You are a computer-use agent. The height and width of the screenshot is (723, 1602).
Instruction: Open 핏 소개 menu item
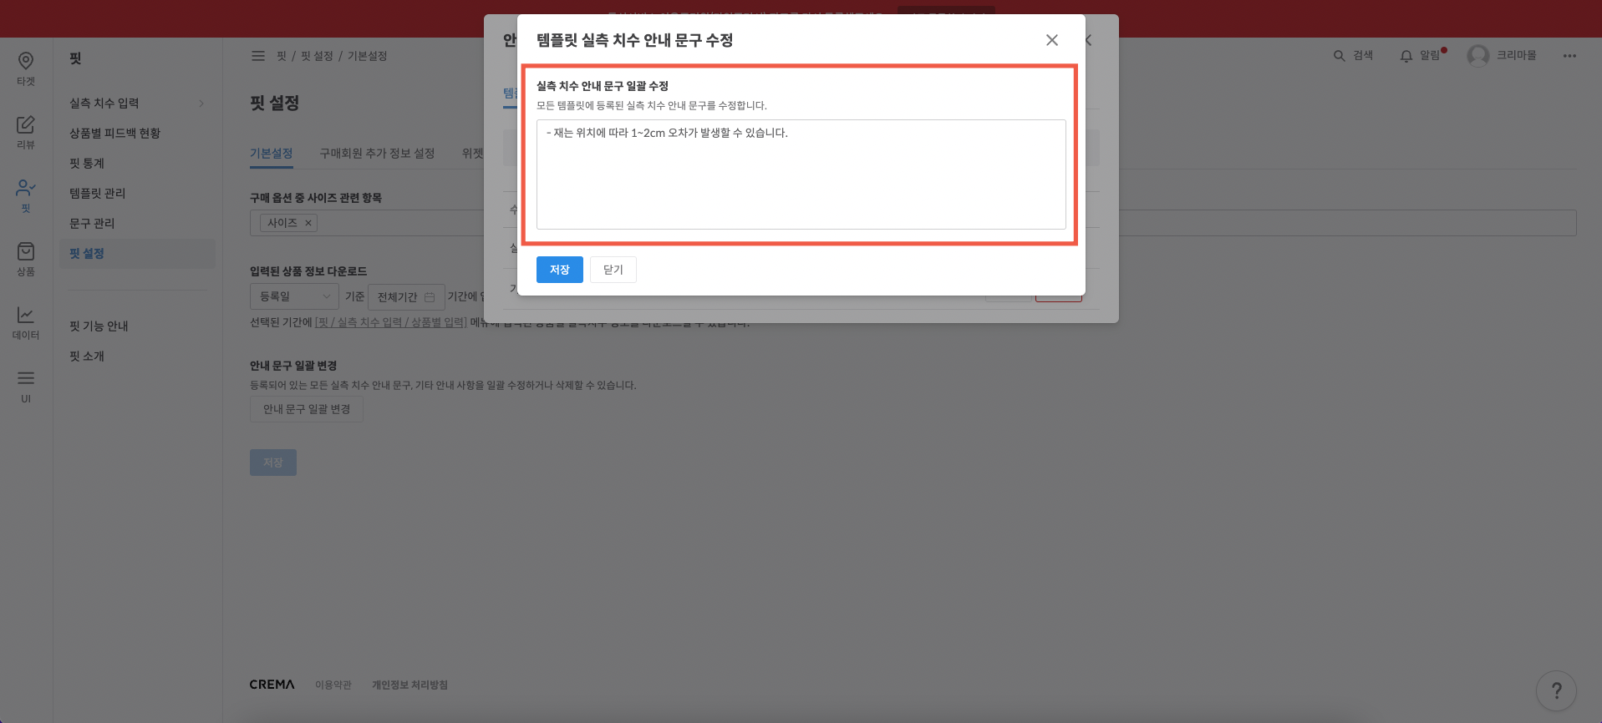click(x=87, y=356)
